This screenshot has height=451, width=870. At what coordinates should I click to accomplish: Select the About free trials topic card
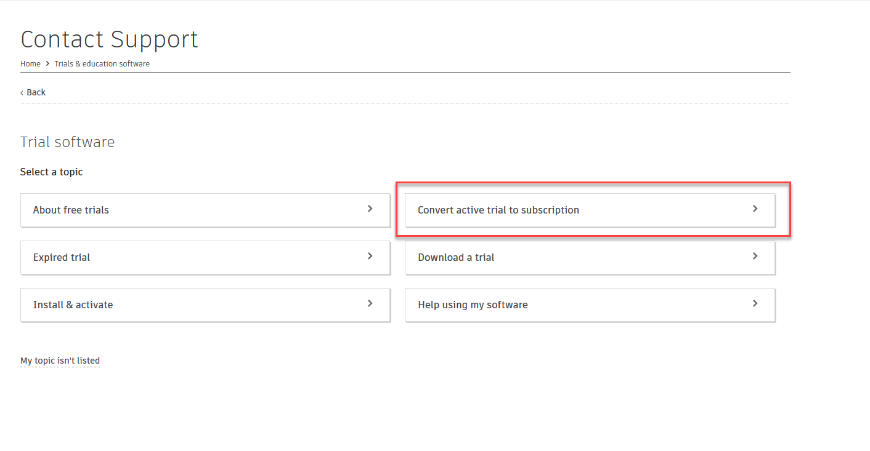[x=205, y=209]
